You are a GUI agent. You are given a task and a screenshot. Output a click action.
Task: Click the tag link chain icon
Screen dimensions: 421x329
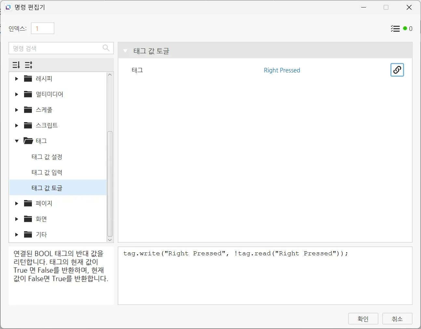tap(397, 70)
